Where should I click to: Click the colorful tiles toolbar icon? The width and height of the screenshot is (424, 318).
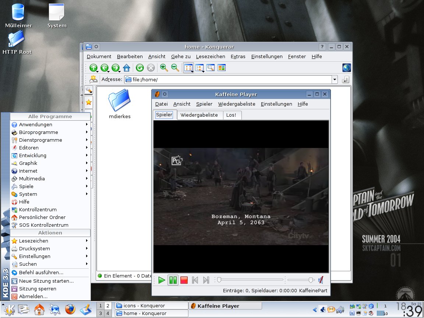coord(222,68)
